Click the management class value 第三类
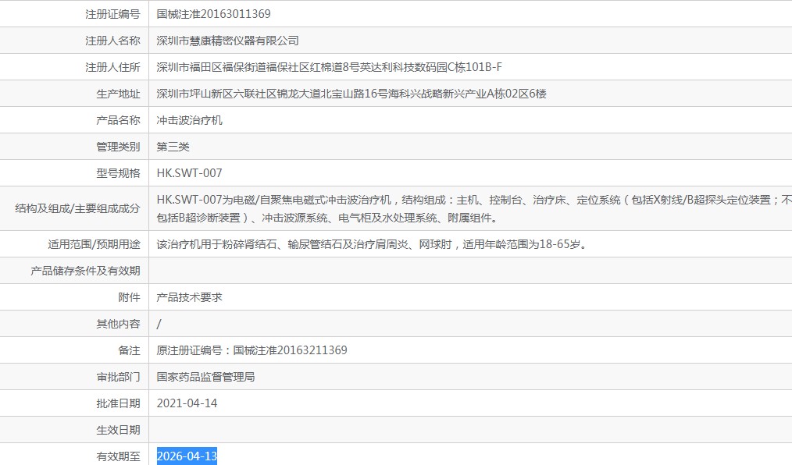 click(173, 147)
